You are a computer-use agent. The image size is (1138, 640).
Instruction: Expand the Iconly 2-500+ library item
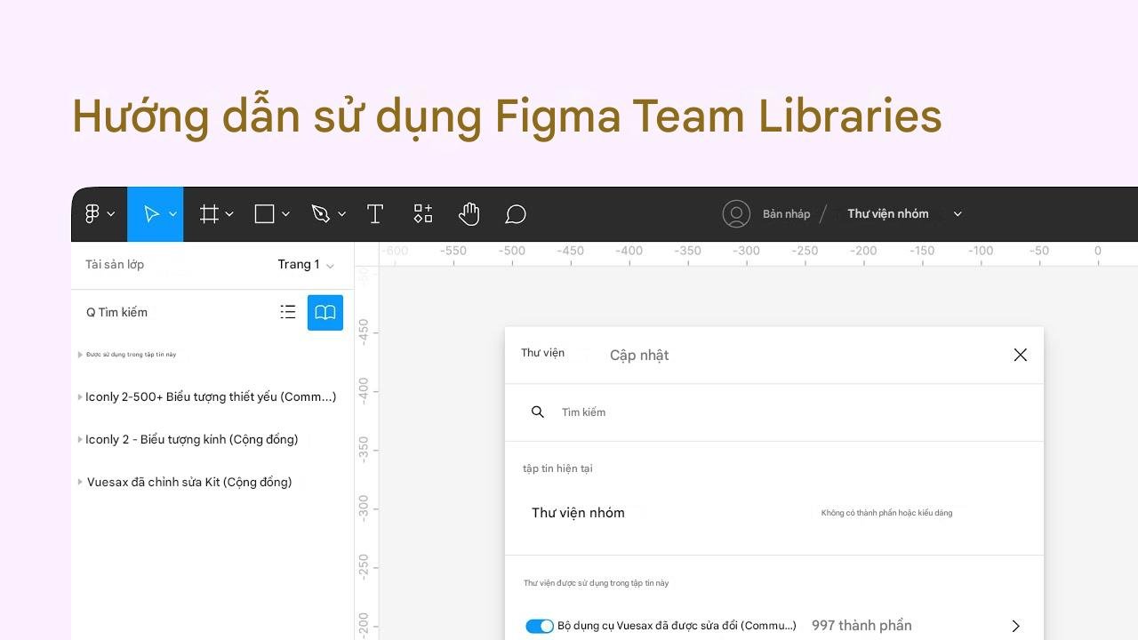80,397
